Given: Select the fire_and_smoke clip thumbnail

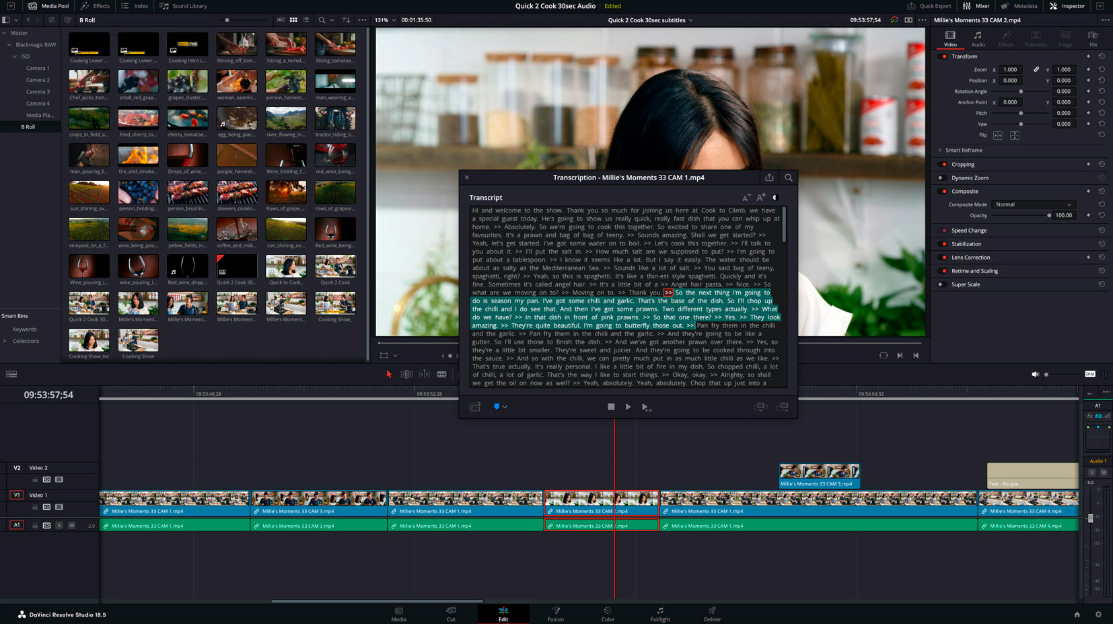Looking at the screenshot, I should point(138,156).
